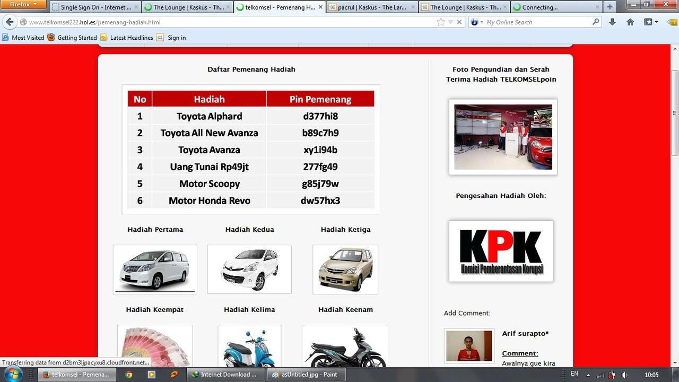Click the Rupiah cash banknotes image
This screenshot has height=382, width=679.
pos(155,345)
